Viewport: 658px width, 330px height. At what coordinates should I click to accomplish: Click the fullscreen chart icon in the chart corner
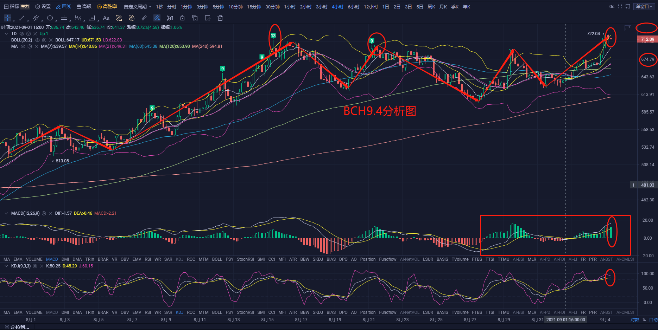point(628,28)
